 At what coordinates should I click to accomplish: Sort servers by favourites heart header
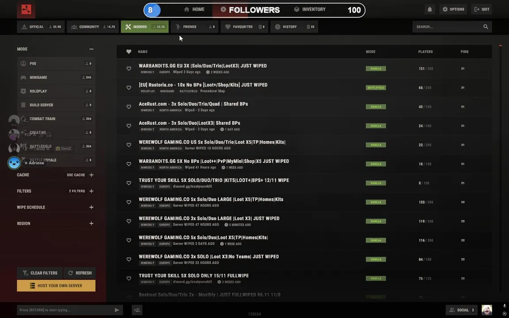point(129,52)
